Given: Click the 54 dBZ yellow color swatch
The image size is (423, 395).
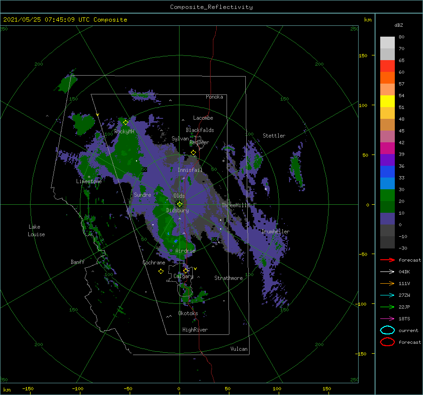Looking at the screenshot, I should click(387, 101).
